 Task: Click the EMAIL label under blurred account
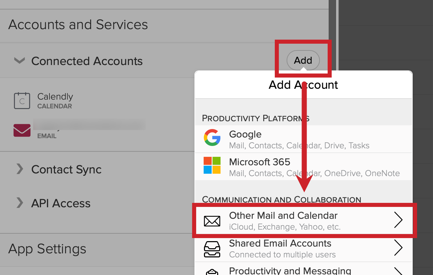click(47, 136)
